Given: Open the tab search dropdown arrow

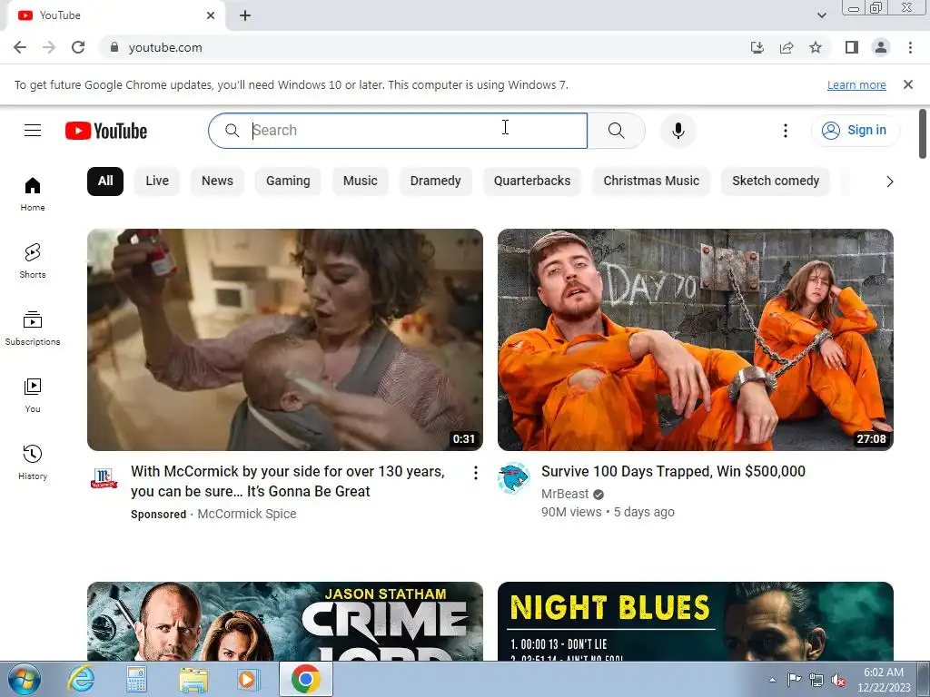Looking at the screenshot, I should click(821, 15).
